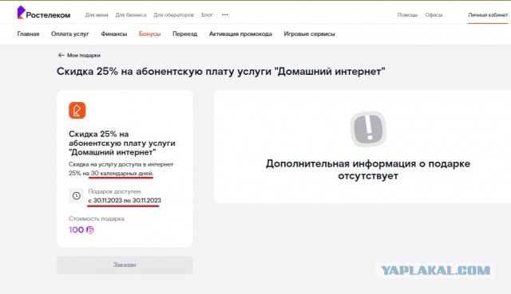The width and height of the screenshot is (511, 294).
Task: Click the clock icon beside Подарок доступен
Action: click(77, 196)
